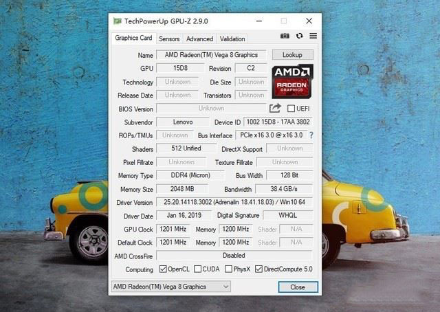Click the Close button at bottom
440x312 pixels.
pos(298,287)
